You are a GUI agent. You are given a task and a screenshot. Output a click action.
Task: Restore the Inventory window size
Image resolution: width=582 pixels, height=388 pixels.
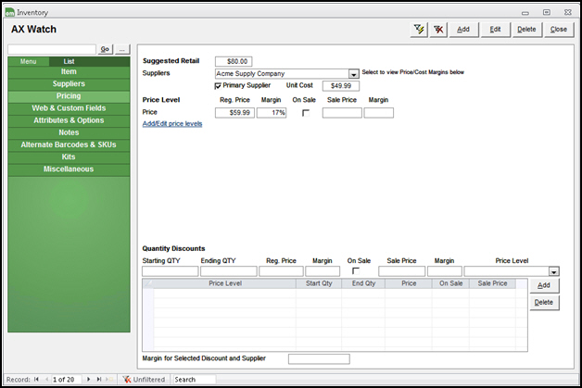[547, 12]
